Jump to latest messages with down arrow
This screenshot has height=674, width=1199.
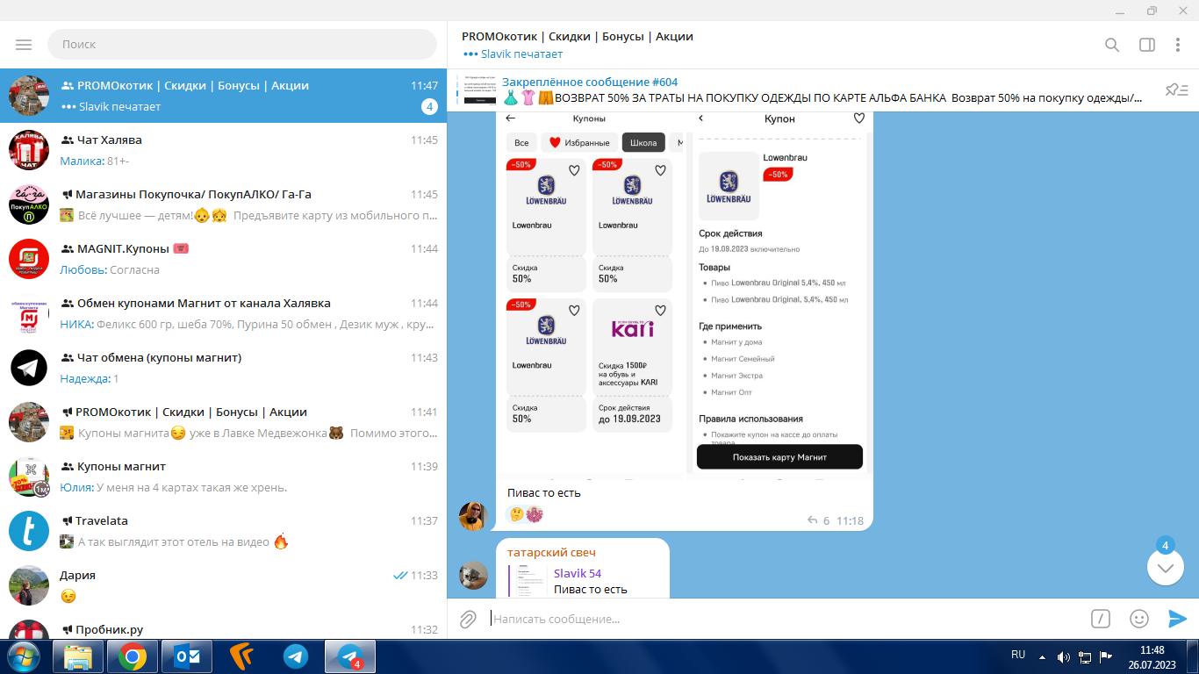click(x=1166, y=568)
